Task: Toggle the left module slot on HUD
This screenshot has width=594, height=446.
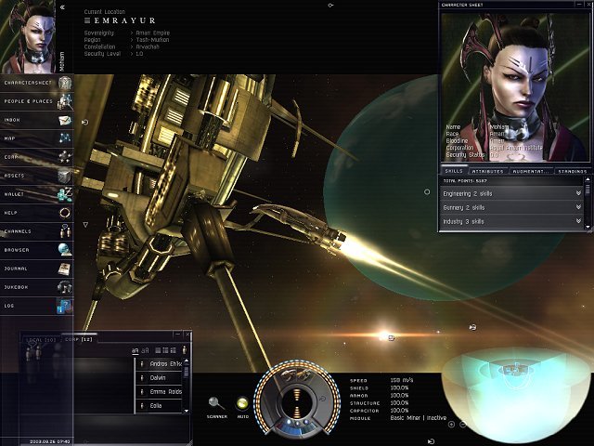Action: [x=289, y=423]
